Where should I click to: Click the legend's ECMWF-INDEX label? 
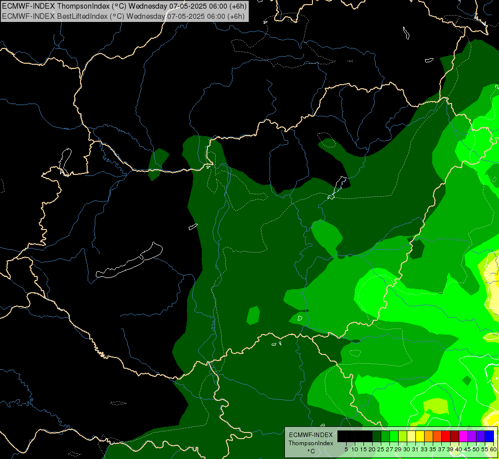(311, 435)
